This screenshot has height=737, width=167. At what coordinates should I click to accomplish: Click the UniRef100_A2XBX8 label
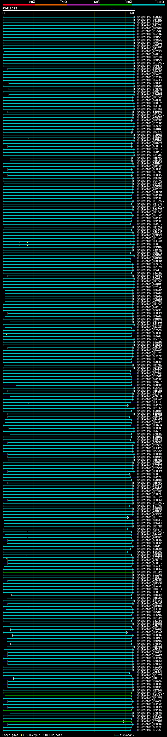[x=150, y=727]
